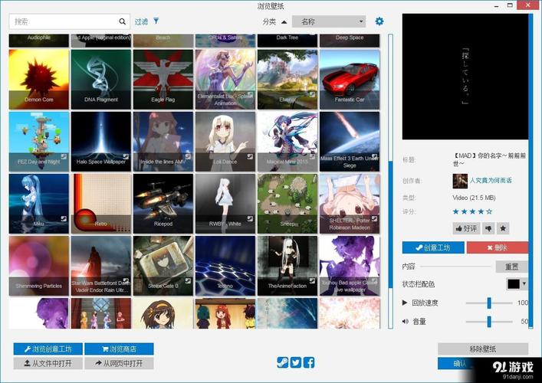Image resolution: width=542 pixels, height=383 pixels.
Task: Click the wallpaper preview image
Action: (x=465, y=77)
